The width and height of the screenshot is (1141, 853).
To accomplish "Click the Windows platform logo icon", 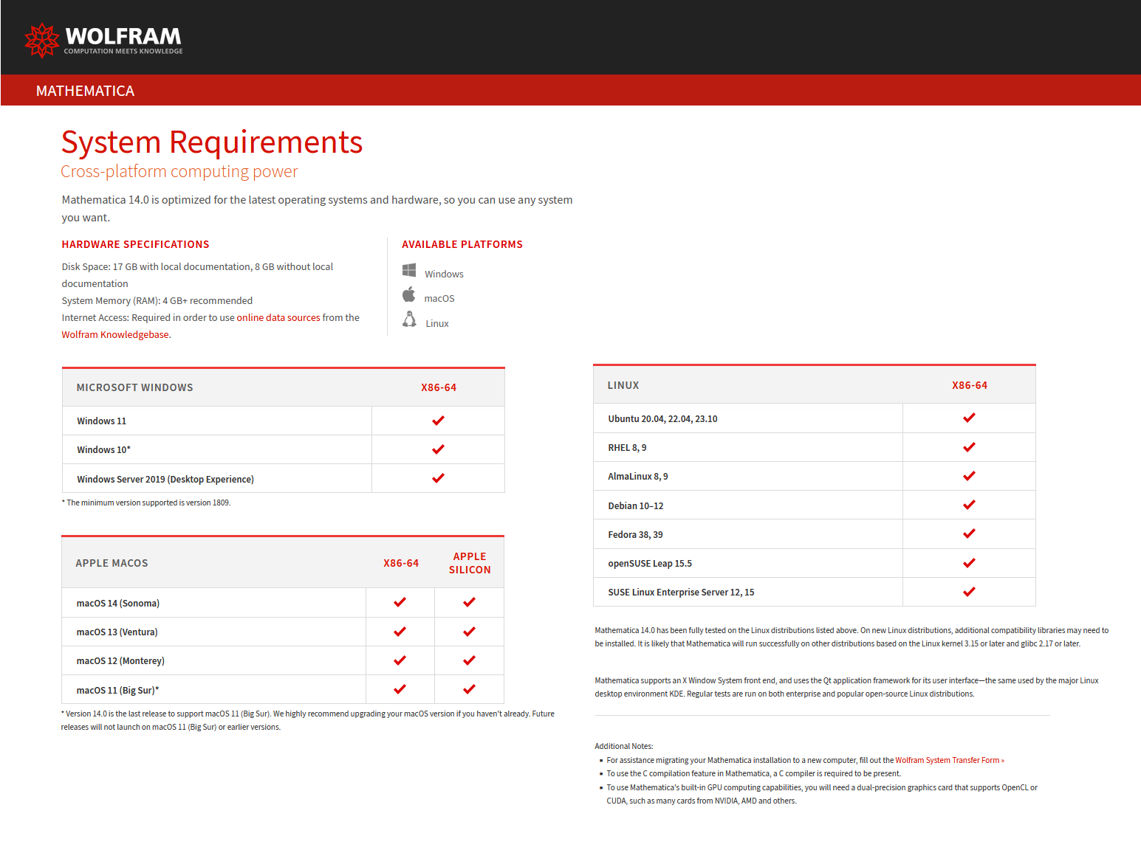I will (409, 270).
